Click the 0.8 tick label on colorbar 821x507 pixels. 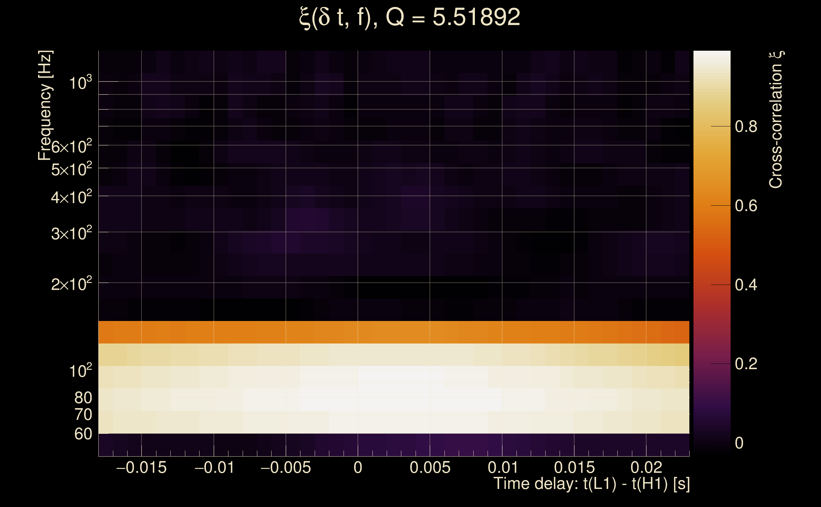tap(746, 127)
